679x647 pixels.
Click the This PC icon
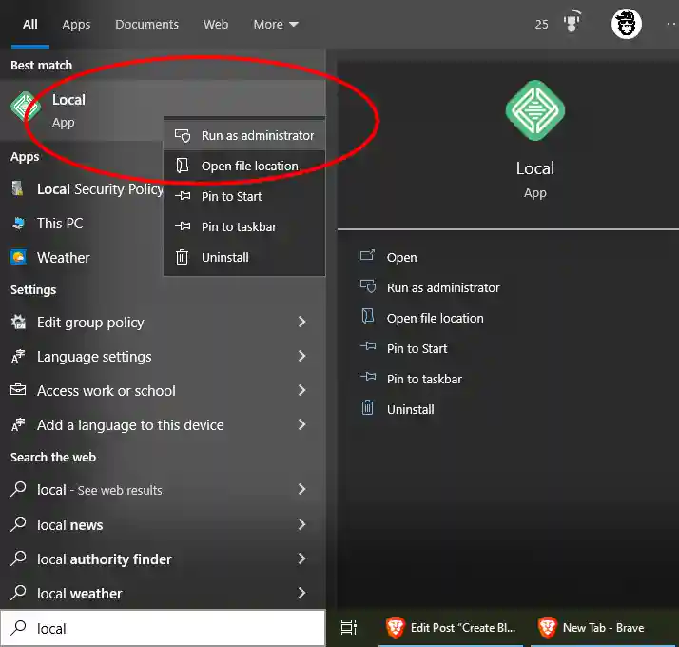pyautogui.click(x=18, y=224)
